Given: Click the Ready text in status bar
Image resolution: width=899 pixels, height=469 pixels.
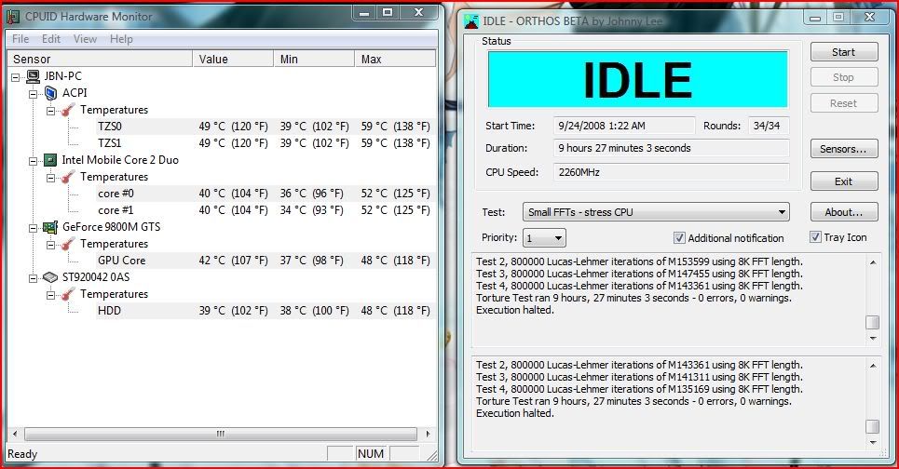Looking at the screenshot, I should click(x=22, y=454).
